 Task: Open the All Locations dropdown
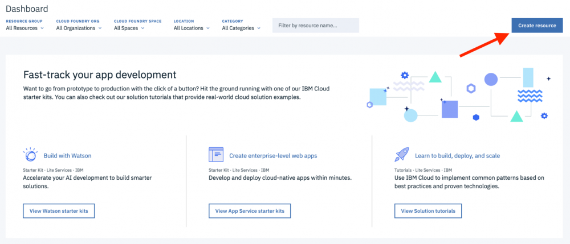click(x=191, y=28)
